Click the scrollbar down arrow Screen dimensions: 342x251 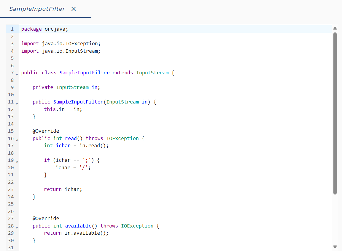(x=335, y=247)
